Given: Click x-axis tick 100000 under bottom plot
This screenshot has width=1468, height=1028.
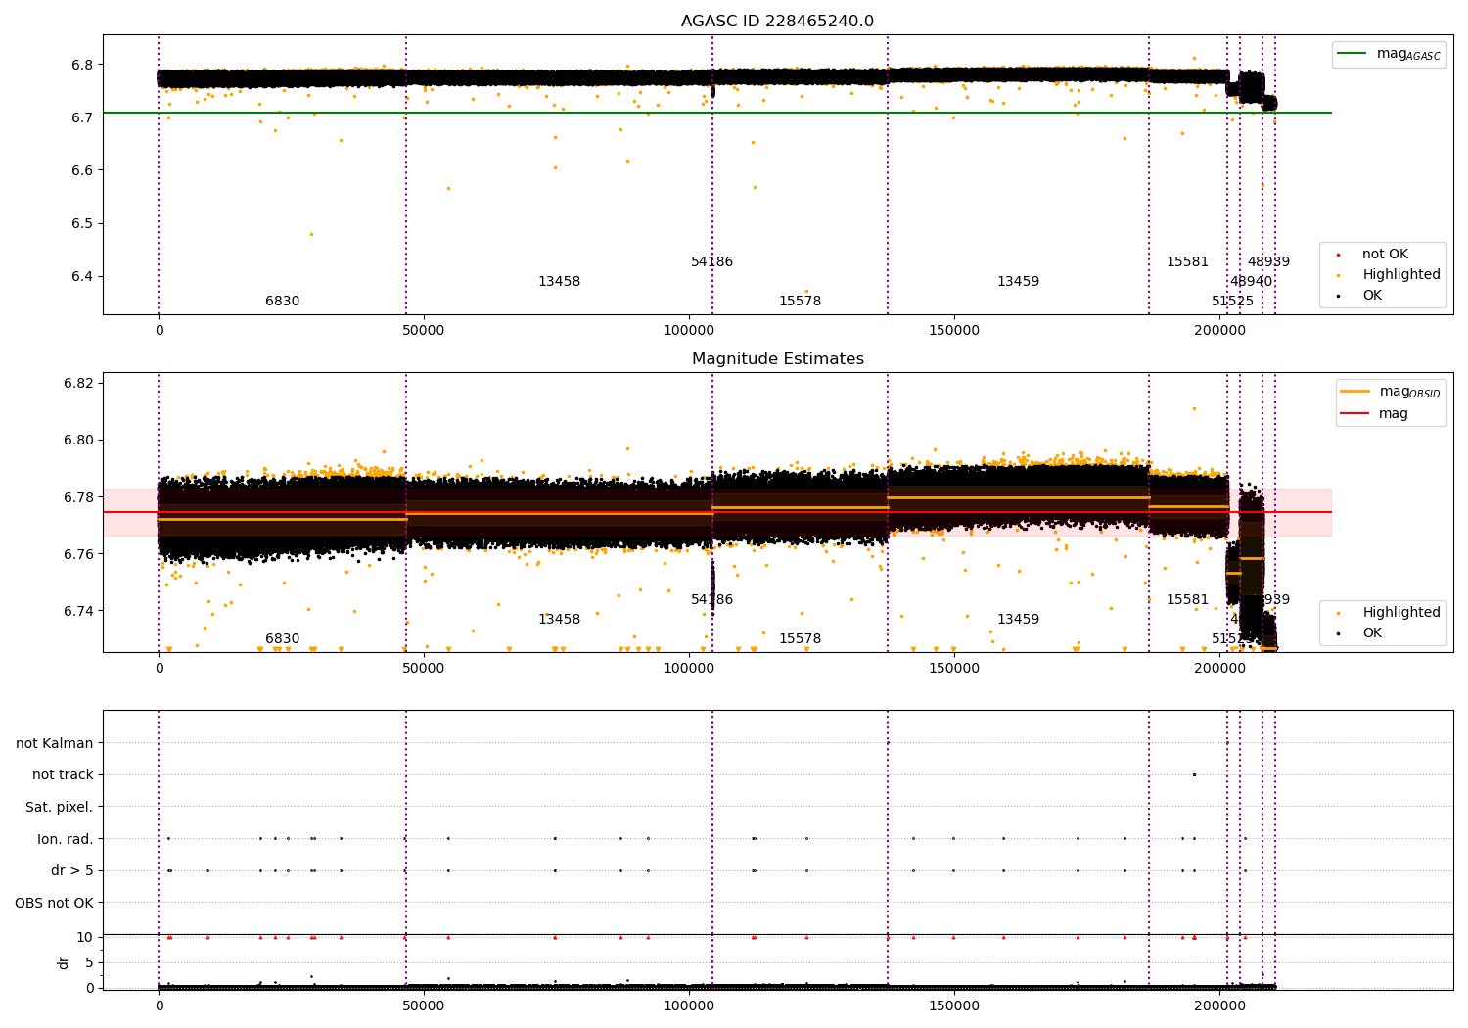Looking at the screenshot, I should pyautogui.click(x=689, y=1006).
